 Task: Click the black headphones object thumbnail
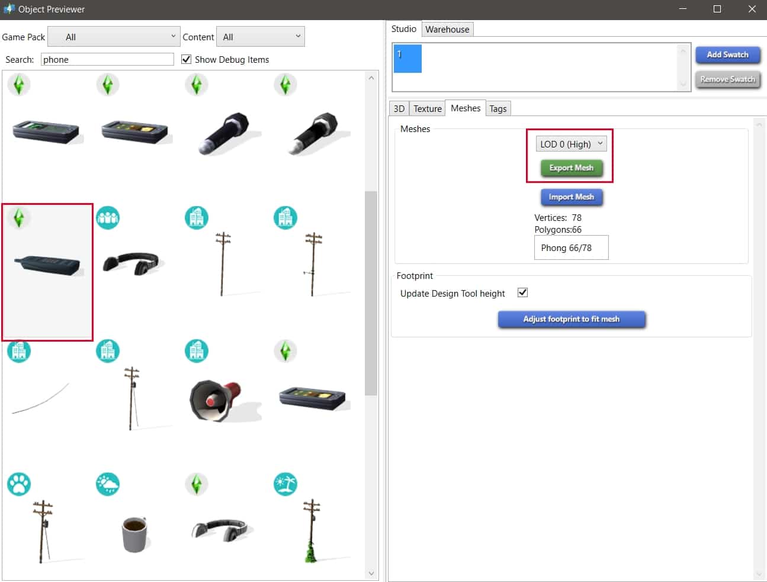[x=131, y=263]
